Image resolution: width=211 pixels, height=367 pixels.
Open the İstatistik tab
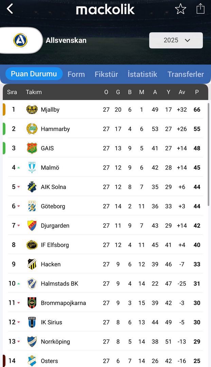click(142, 74)
